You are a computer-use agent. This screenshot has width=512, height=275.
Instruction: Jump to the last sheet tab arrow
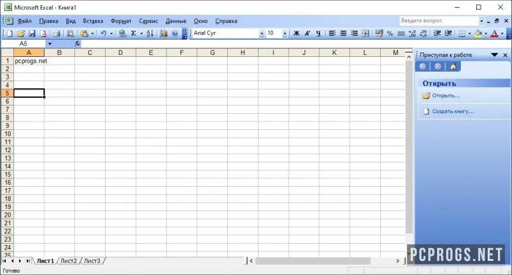pyautogui.click(x=28, y=261)
